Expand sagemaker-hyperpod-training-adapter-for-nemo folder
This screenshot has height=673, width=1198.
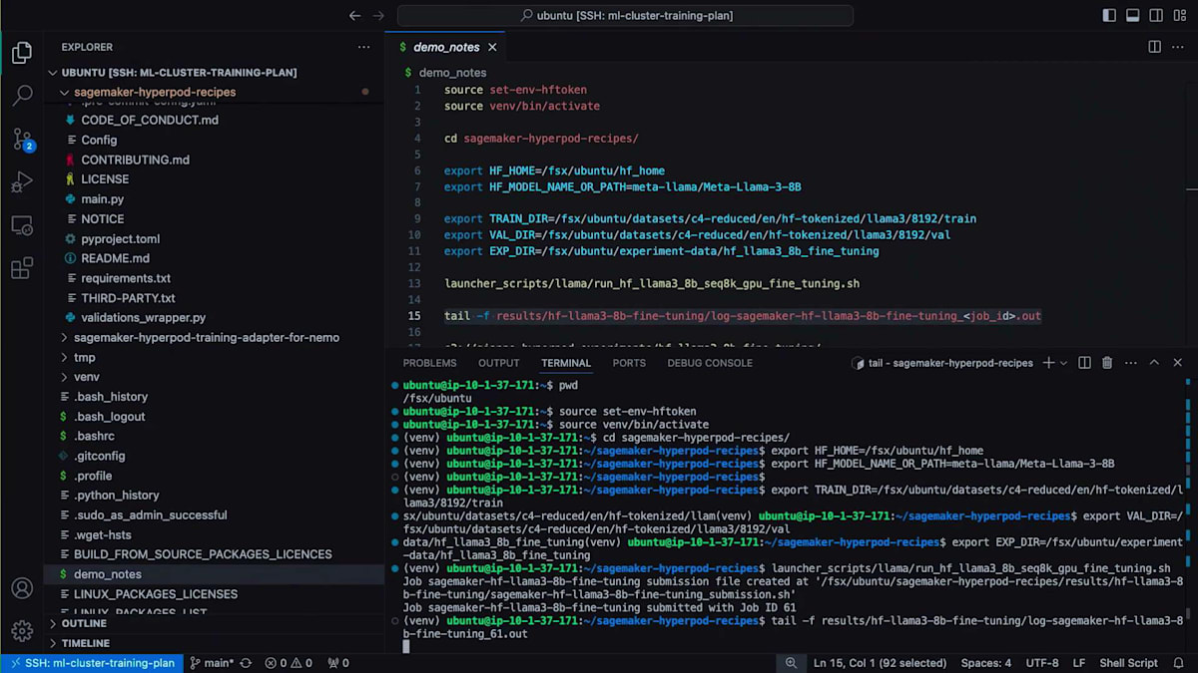point(207,337)
